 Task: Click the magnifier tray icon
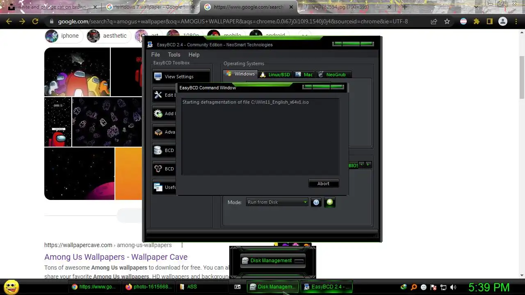pos(414,287)
